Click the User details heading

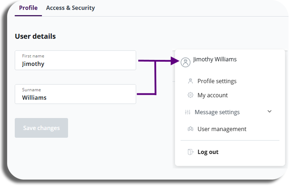(35, 36)
